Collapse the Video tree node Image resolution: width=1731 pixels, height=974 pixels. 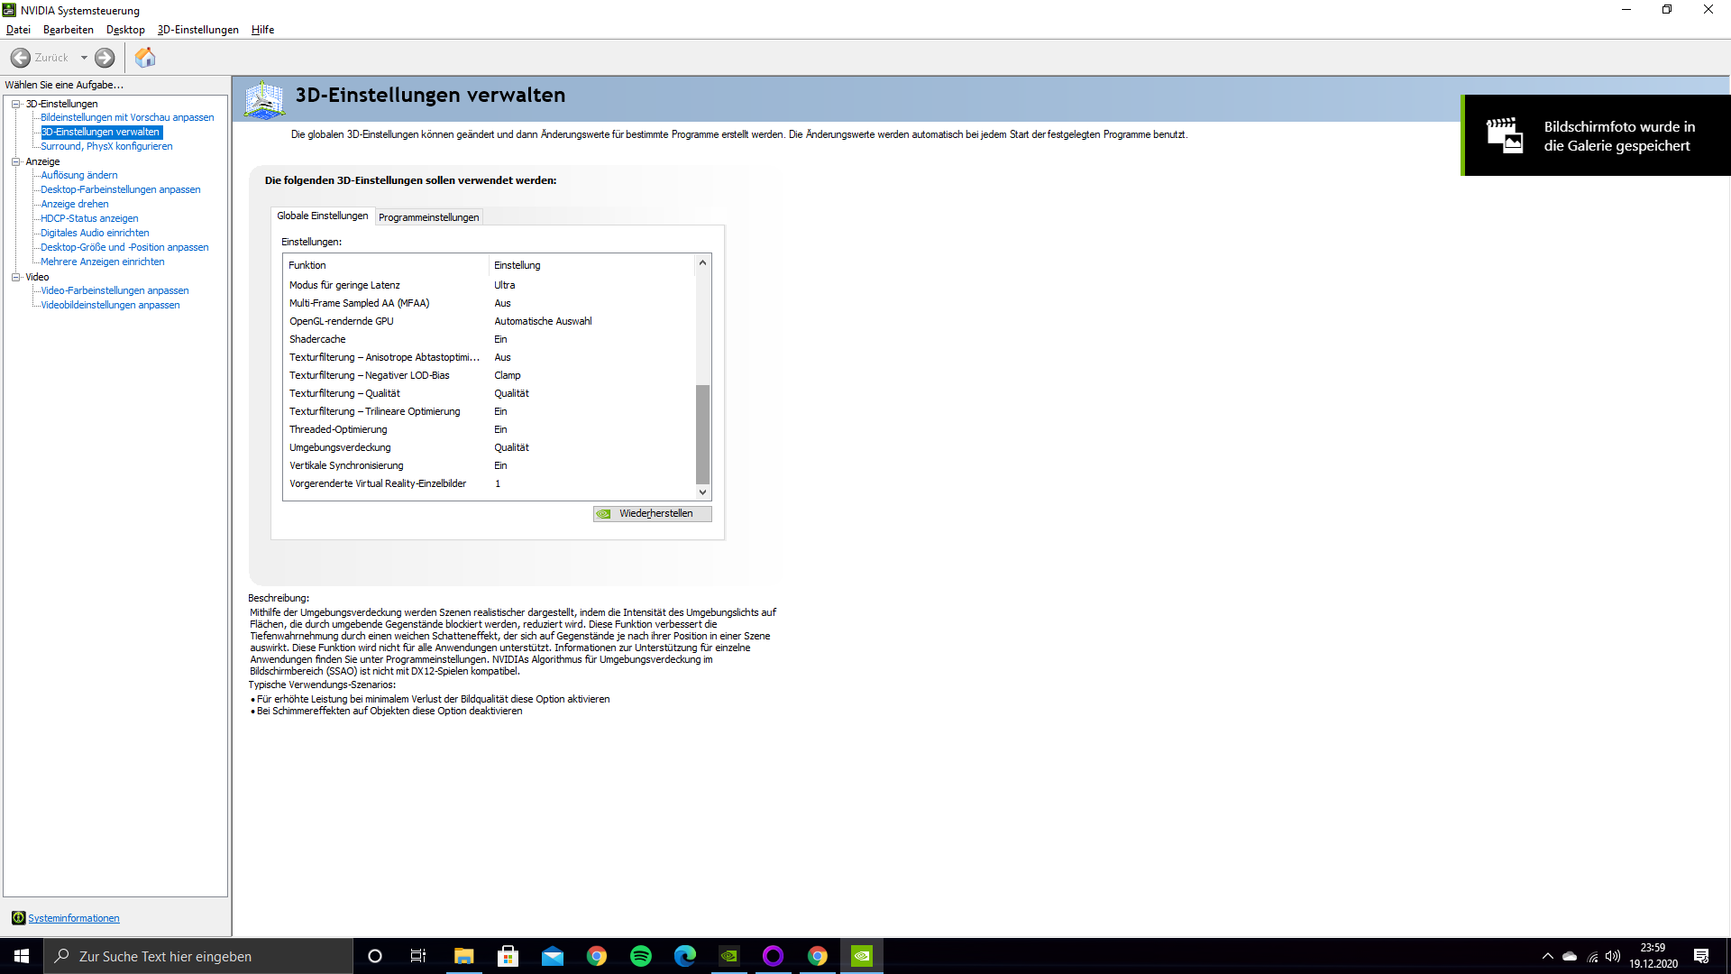pyautogui.click(x=15, y=277)
